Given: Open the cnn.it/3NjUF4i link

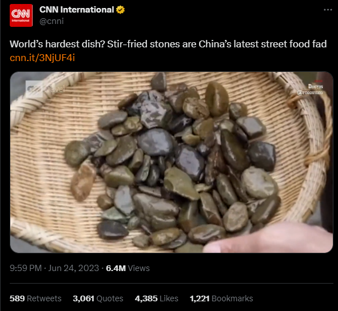Looking at the screenshot, I should point(42,58).
